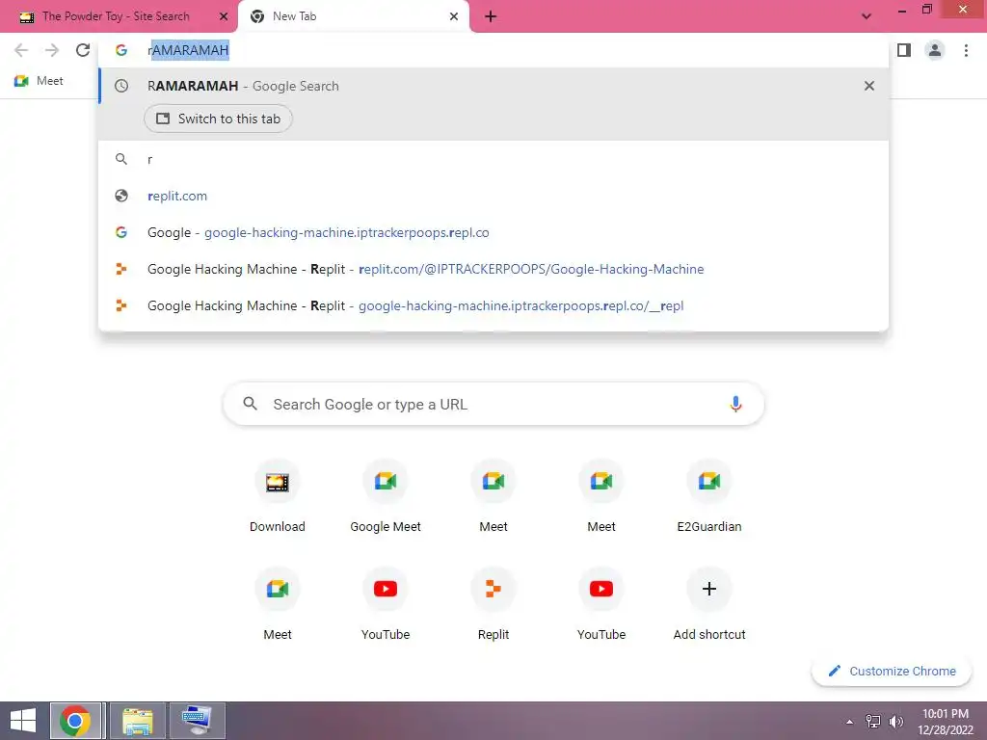The height and width of the screenshot is (740, 987).
Task: Click the Search Google or type a URL box
Action: (x=493, y=404)
